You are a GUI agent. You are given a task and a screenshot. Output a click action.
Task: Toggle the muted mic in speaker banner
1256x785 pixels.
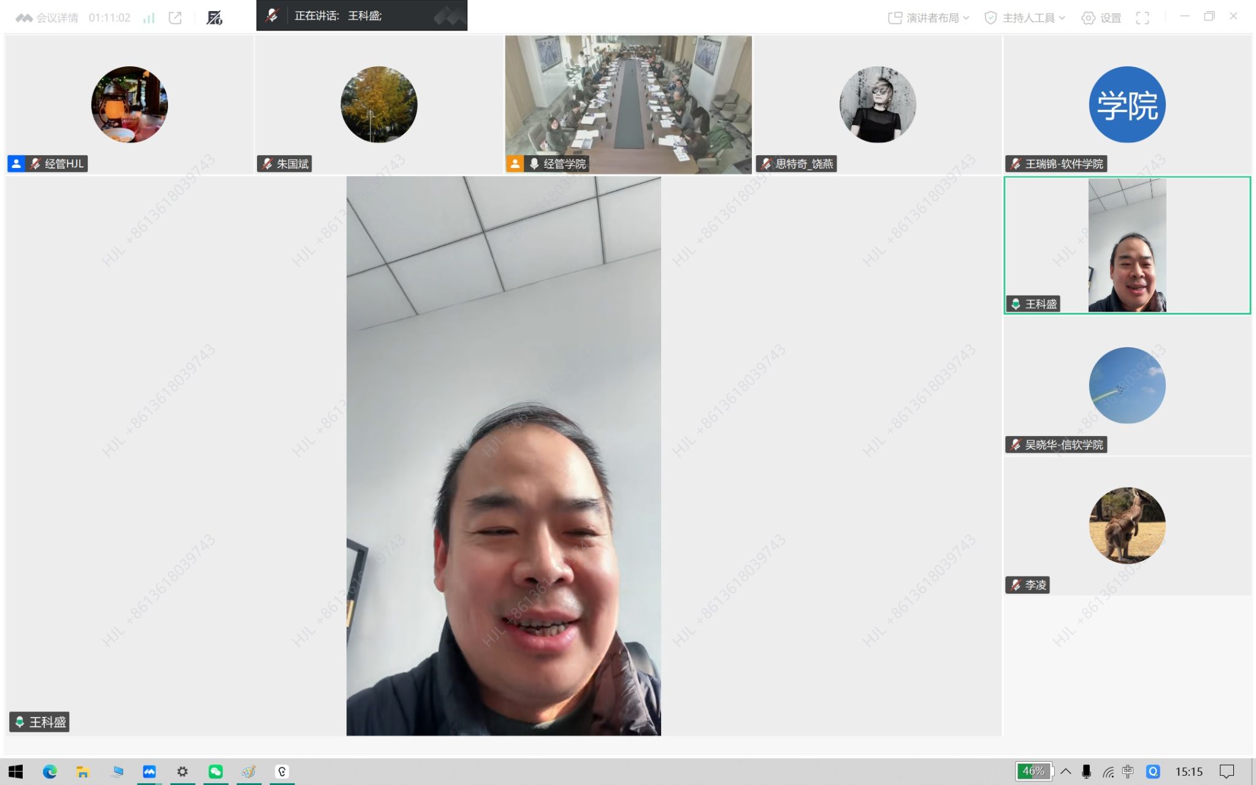272,15
